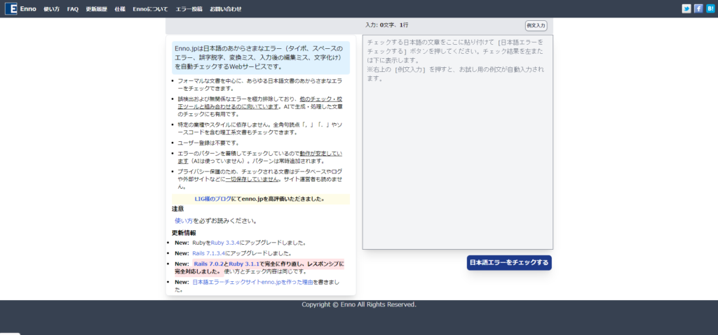Share the page via the Twitter icon

click(686, 9)
